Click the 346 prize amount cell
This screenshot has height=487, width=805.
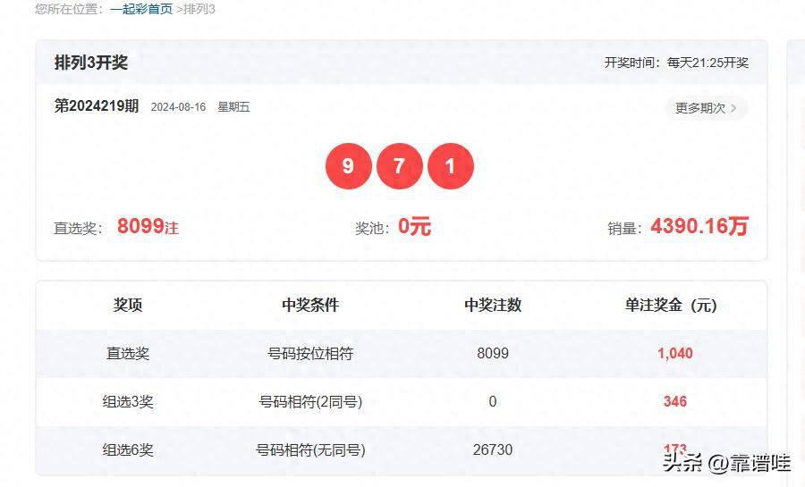click(675, 401)
